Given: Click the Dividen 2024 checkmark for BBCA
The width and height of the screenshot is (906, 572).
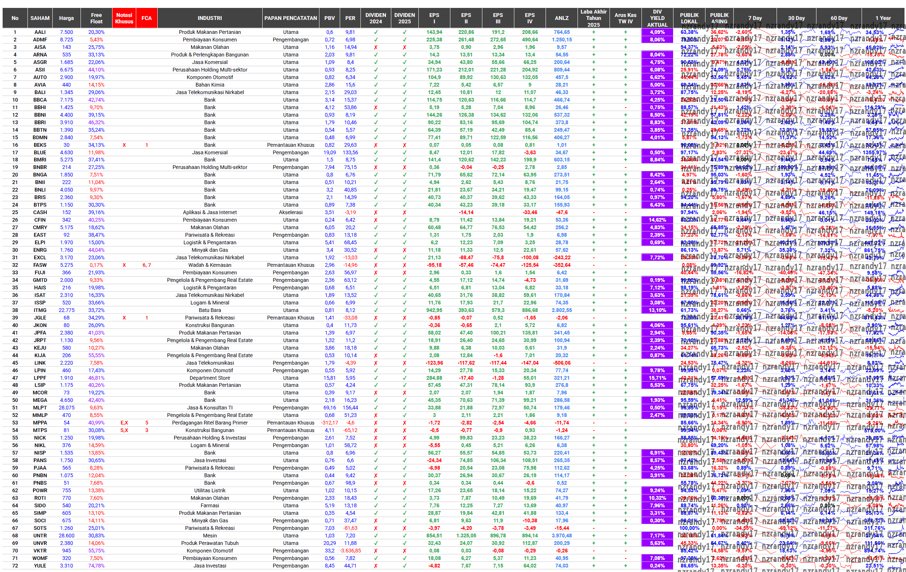Looking at the screenshot, I should [375, 100].
